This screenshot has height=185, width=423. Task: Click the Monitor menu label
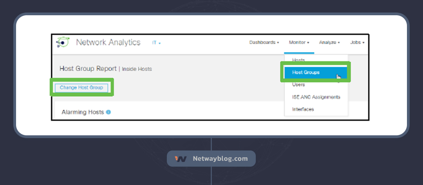point(299,42)
